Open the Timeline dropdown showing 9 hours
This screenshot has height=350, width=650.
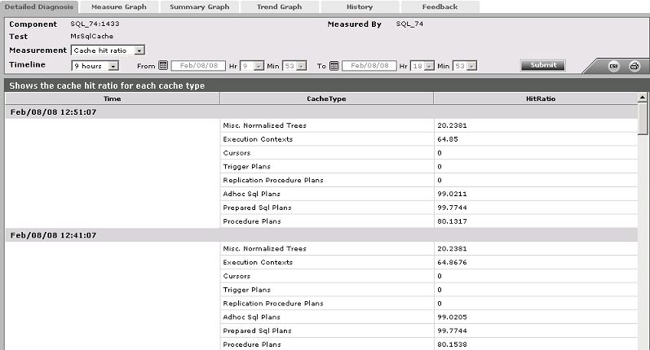pyautogui.click(x=95, y=66)
